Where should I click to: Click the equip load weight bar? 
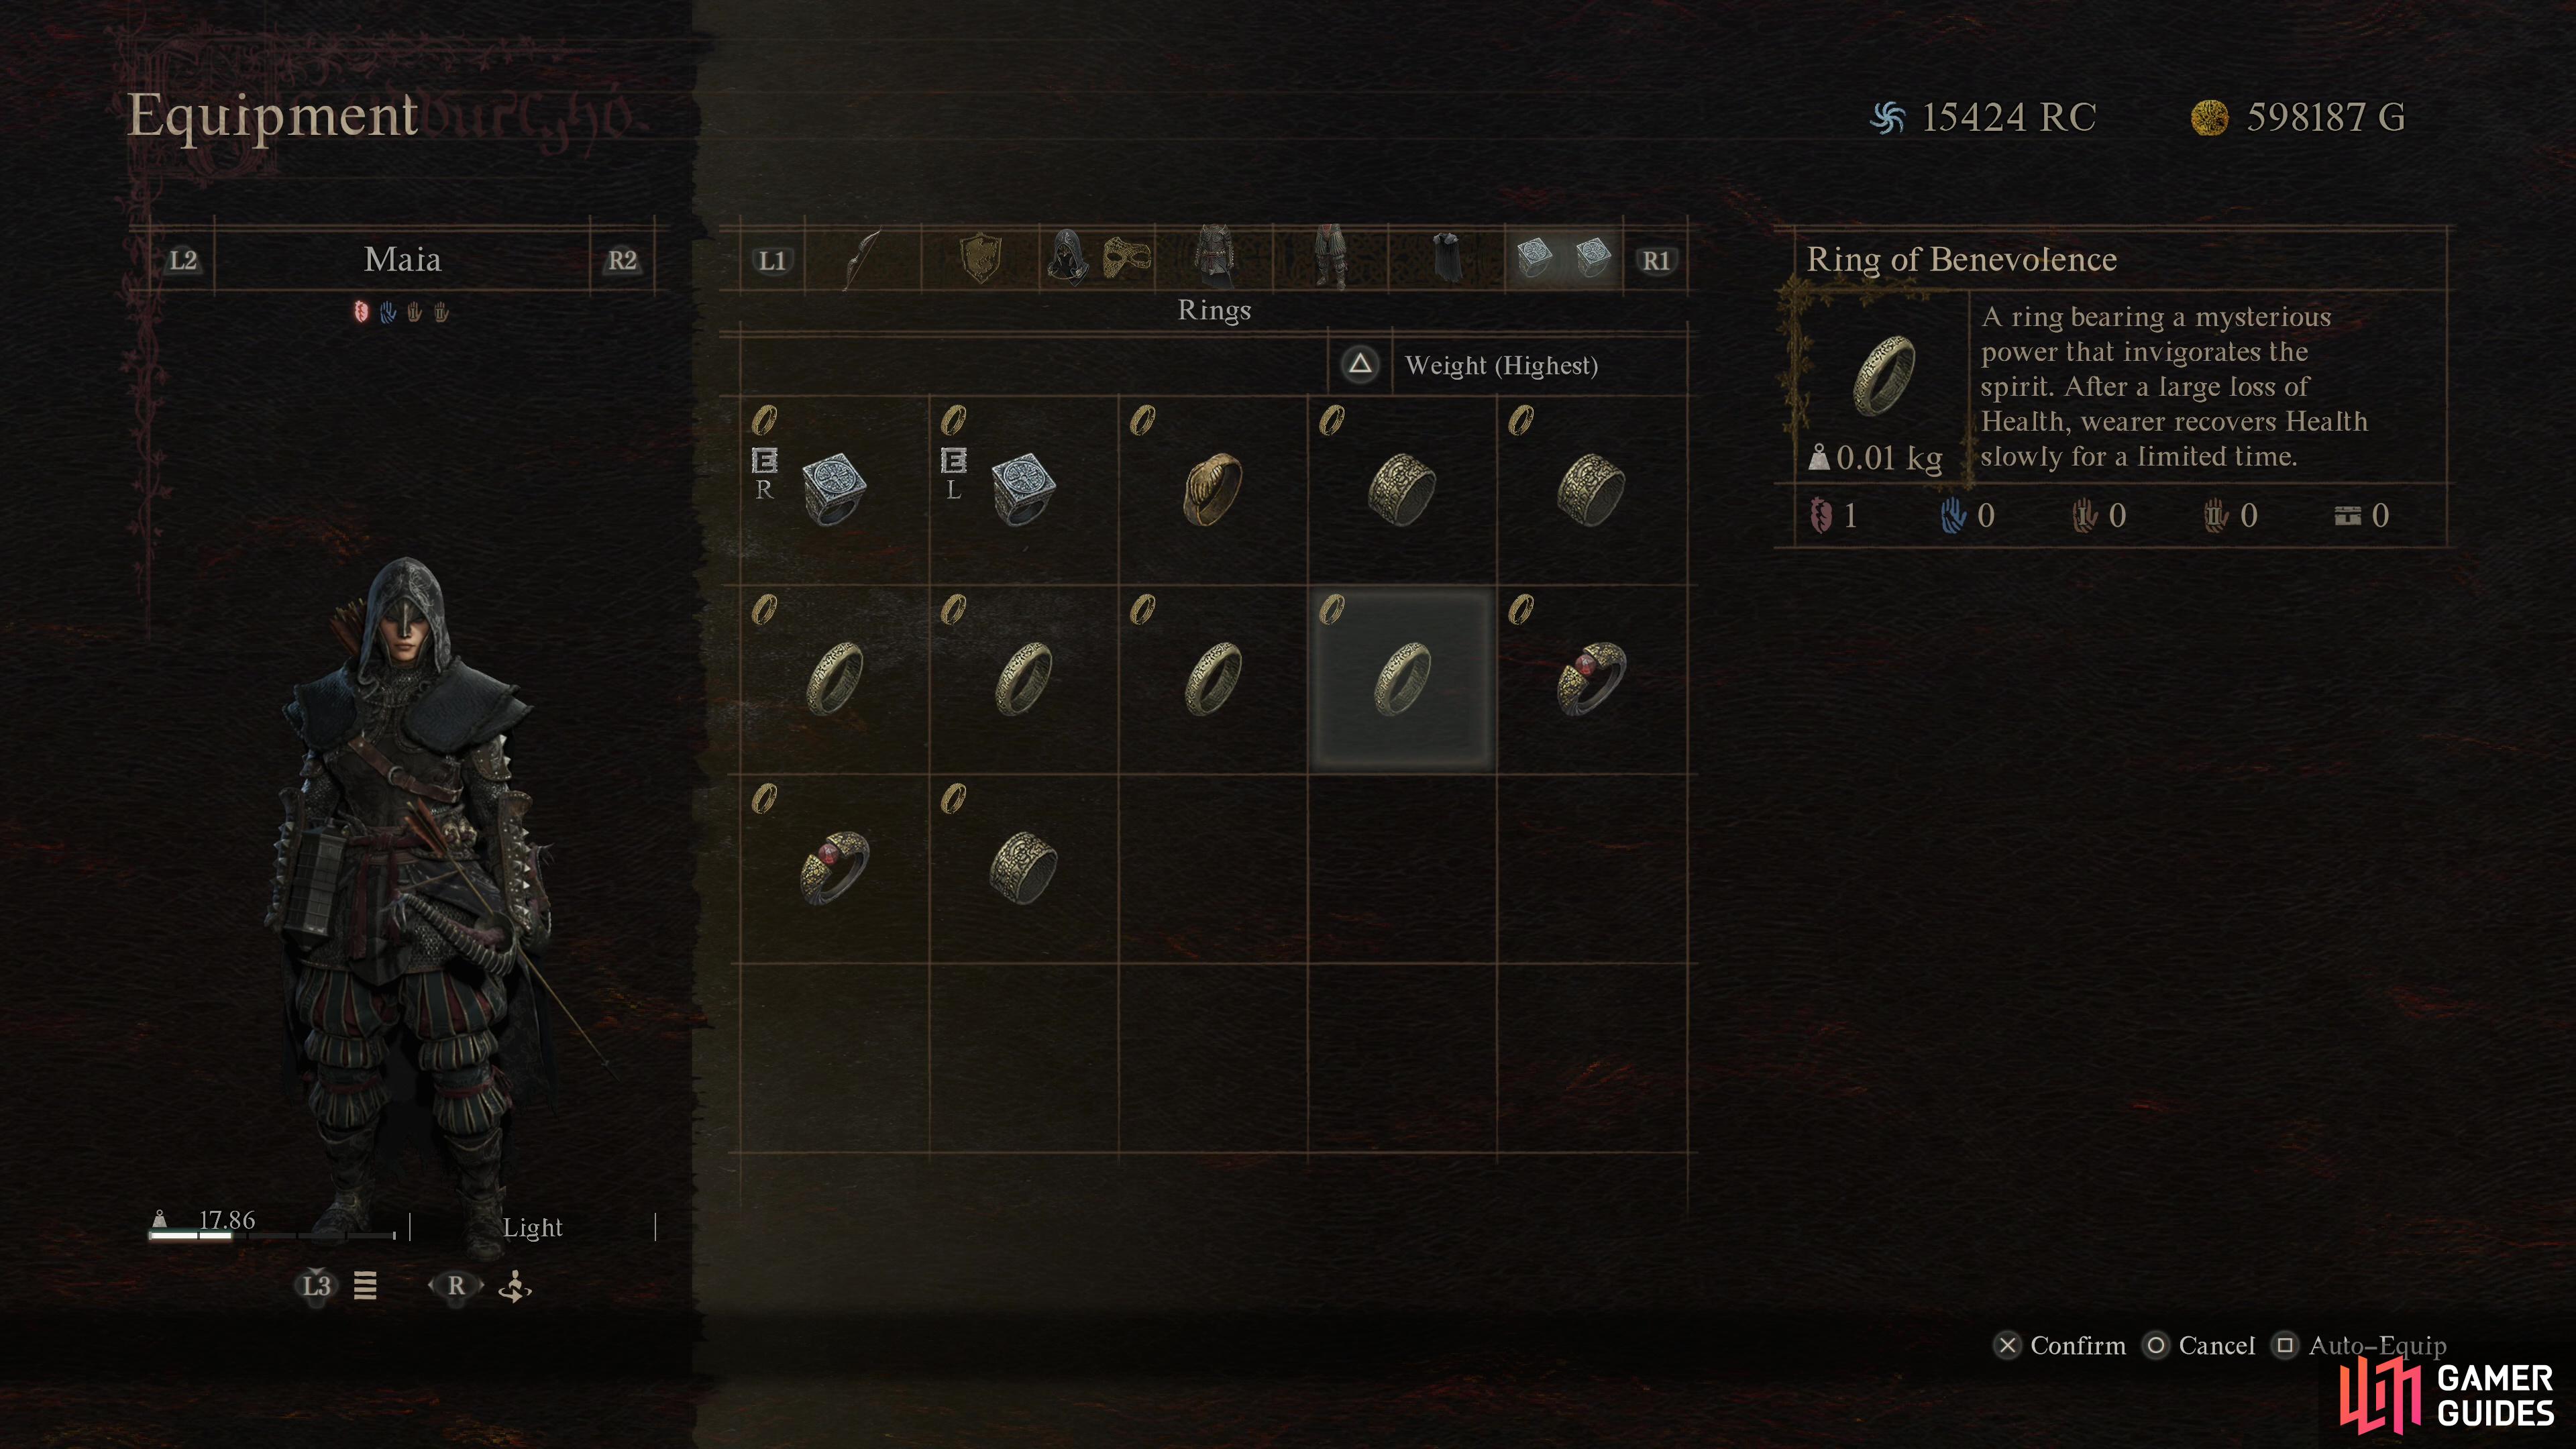(x=272, y=1236)
